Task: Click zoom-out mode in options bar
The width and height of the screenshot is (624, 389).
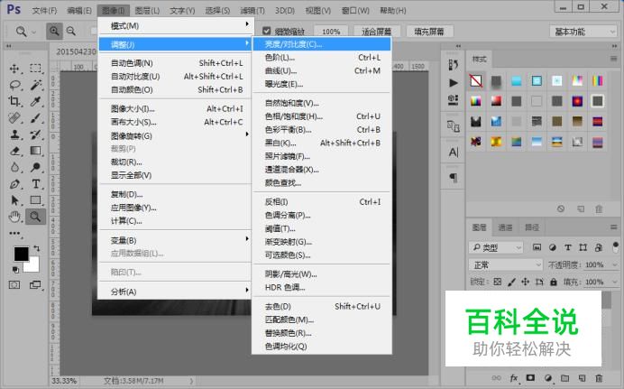Action: point(71,31)
